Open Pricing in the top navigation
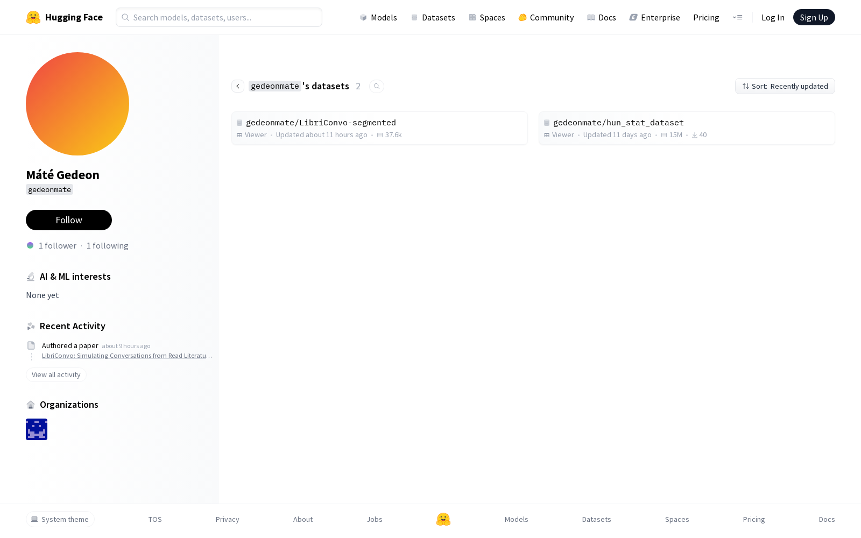The image size is (861, 538). 706,17
